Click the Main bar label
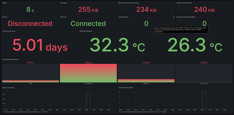This screenshot has height=115, width=234. [30, 84]
